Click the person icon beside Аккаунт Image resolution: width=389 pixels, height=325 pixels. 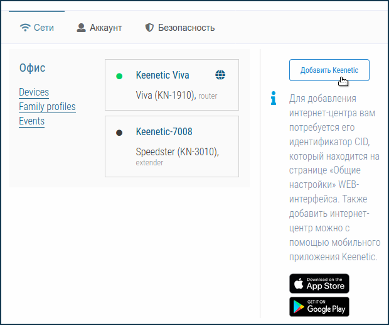pyautogui.click(x=81, y=28)
